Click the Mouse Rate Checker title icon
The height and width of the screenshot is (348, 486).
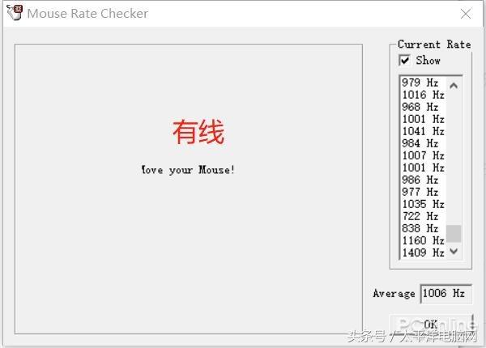[15, 12]
